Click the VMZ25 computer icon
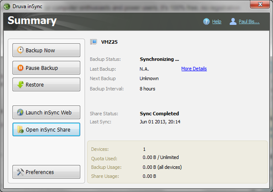The height and width of the screenshot is (192, 273). click(94, 42)
